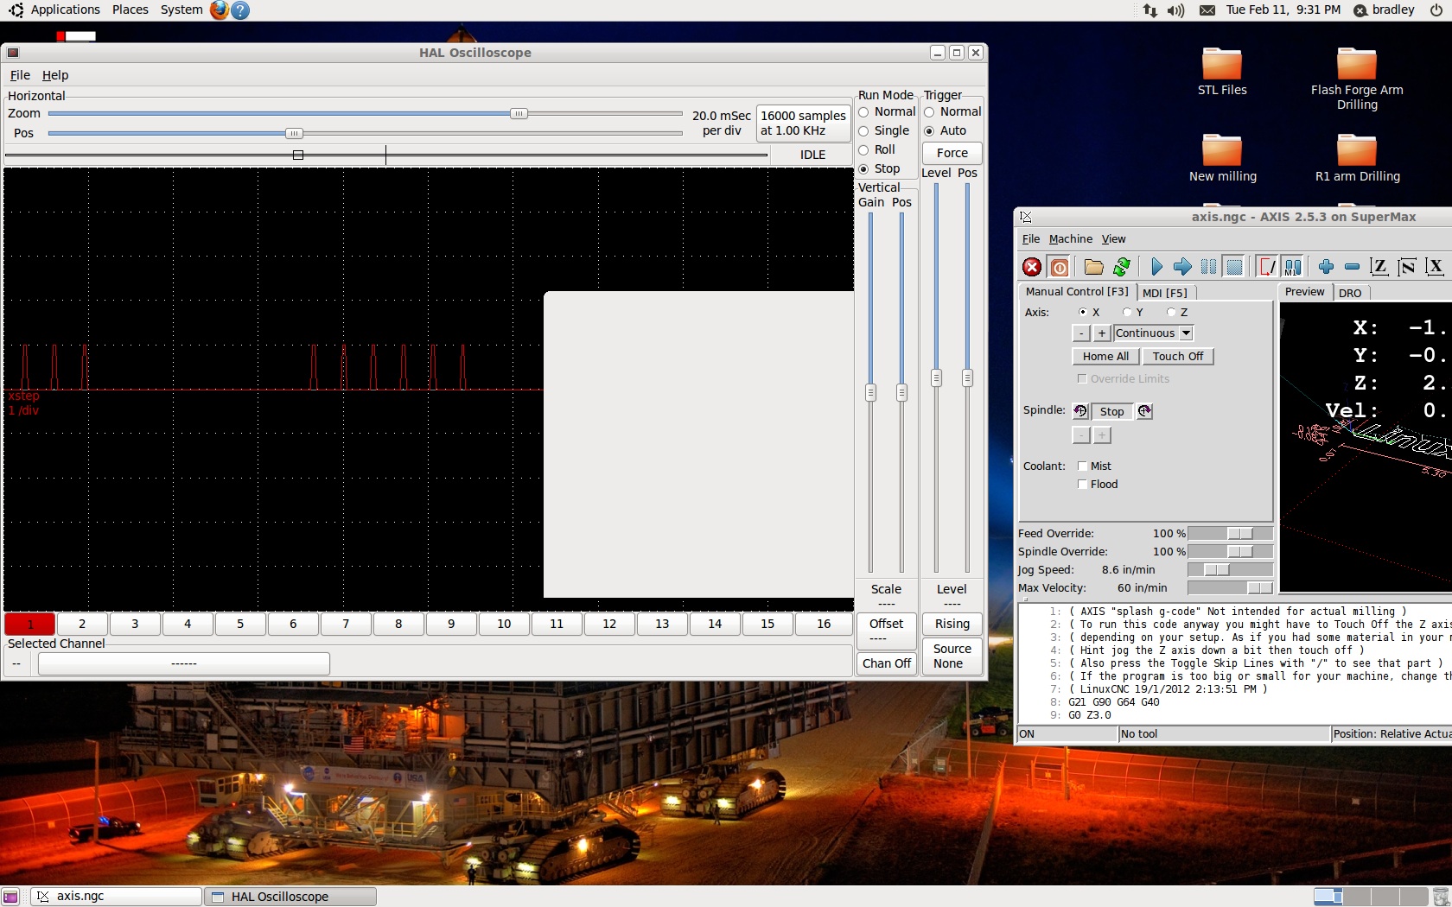Select Z view in AXIS toolbar
Viewport: 1452px width, 907px height.
point(1379,267)
